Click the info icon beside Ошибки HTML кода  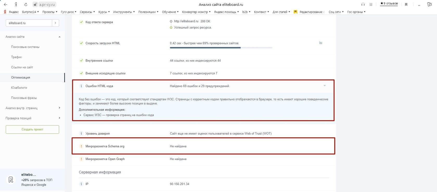(x=81, y=86)
